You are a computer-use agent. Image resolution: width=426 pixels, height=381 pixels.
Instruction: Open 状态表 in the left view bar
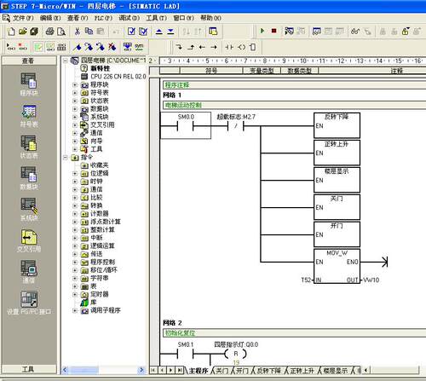pyautogui.click(x=29, y=147)
